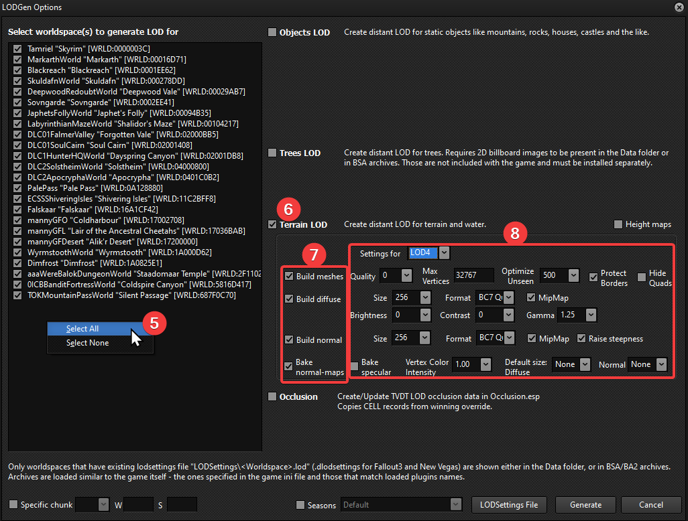Close the LODGen Options dialog

pyautogui.click(x=678, y=7)
